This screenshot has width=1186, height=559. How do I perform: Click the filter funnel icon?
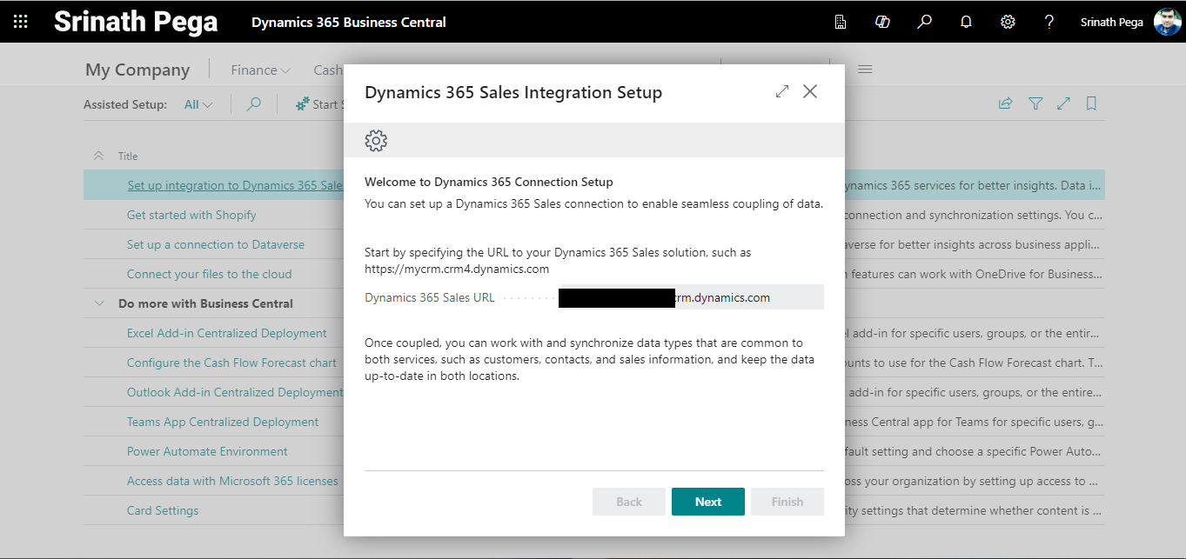click(1035, 103)
